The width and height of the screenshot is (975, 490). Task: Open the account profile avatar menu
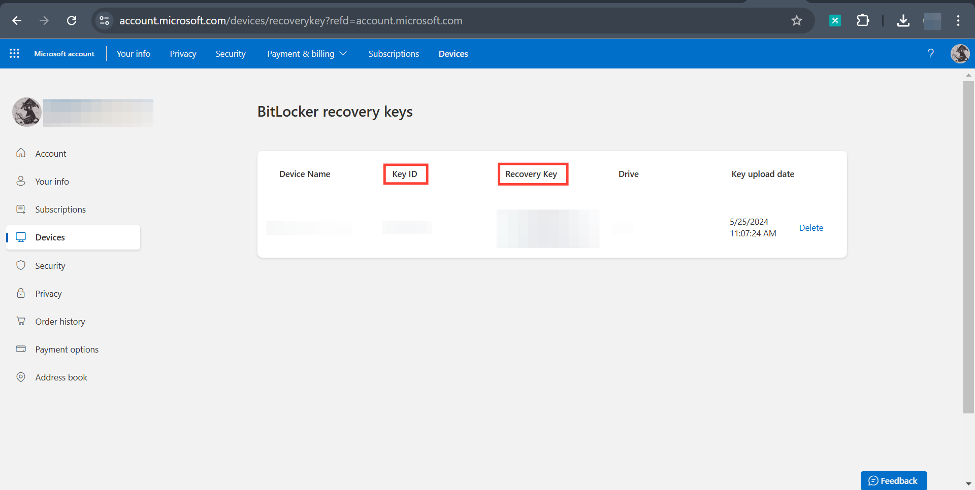(960, 53)
